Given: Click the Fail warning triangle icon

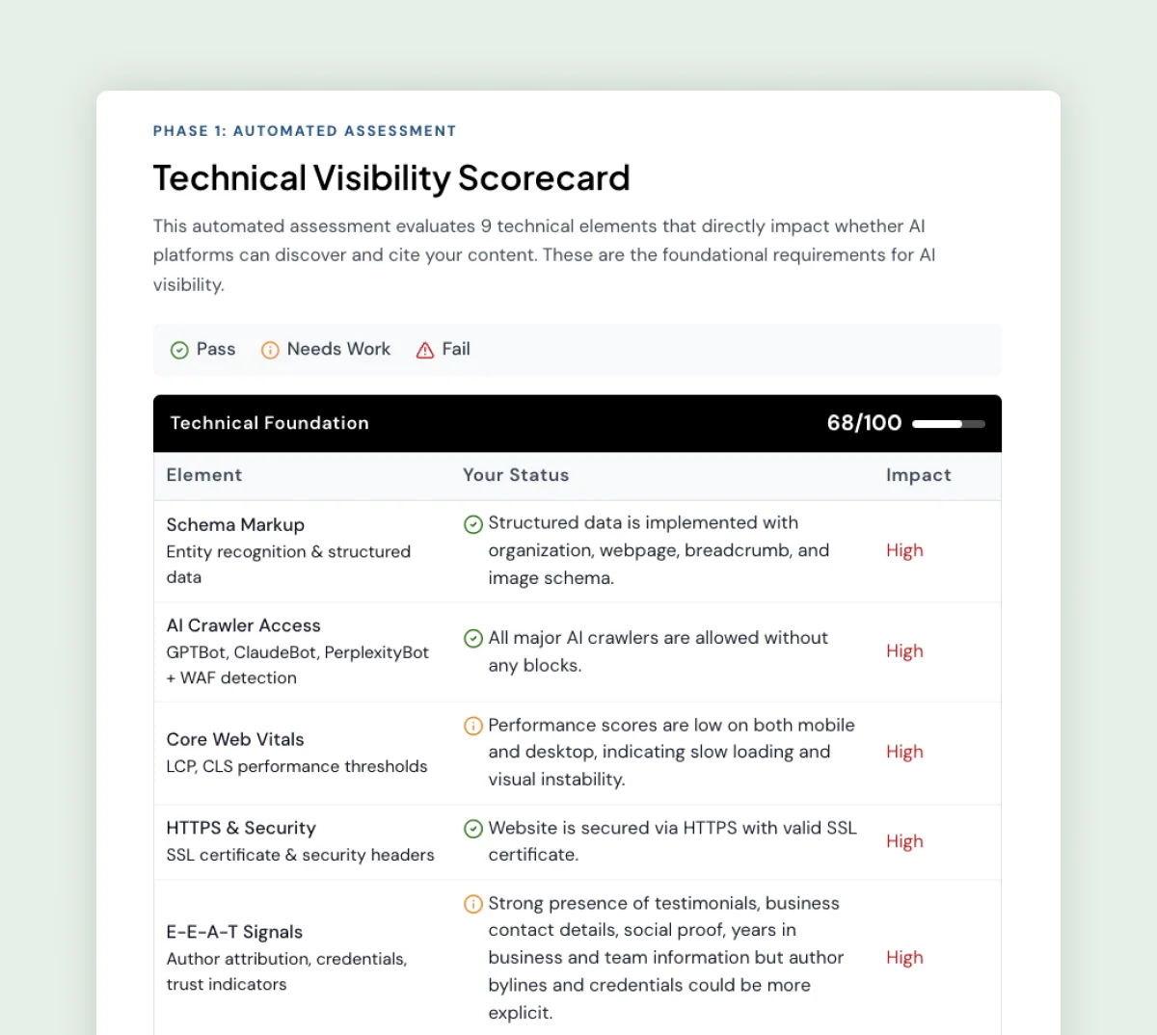Looking at the screenshot, I should pyautogui.click(x=425, y=350).
